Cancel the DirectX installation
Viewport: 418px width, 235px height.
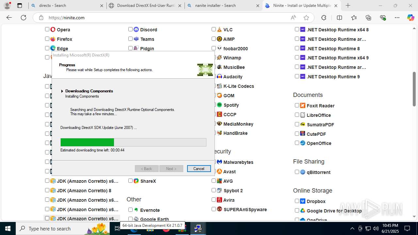(x=199, y=169)
